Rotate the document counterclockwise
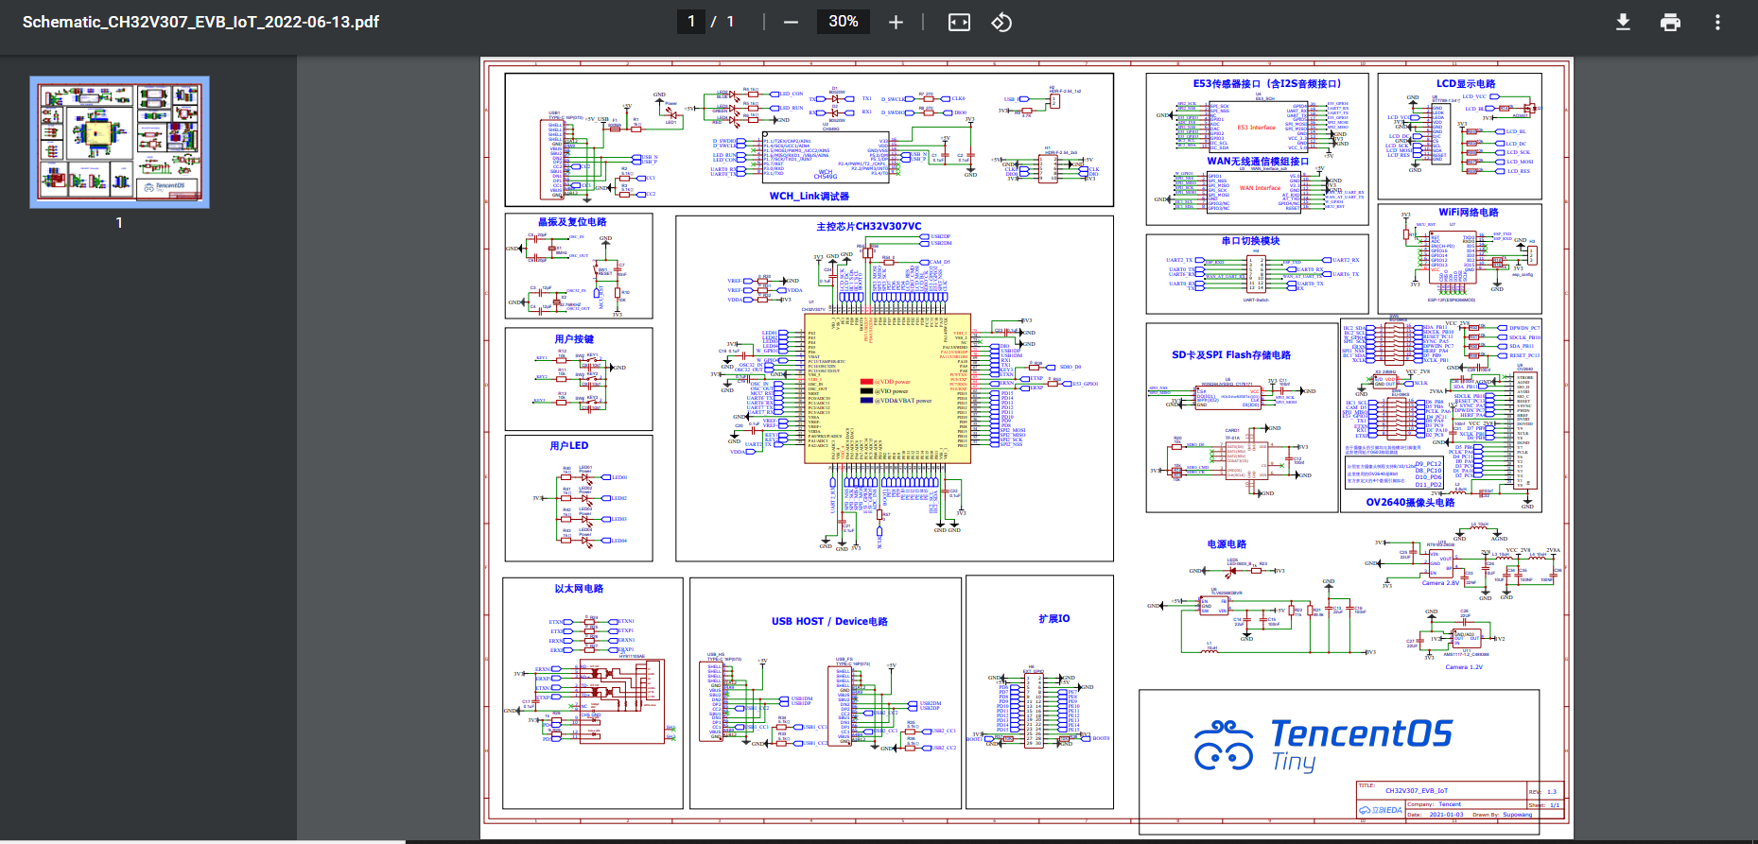 1001,22
